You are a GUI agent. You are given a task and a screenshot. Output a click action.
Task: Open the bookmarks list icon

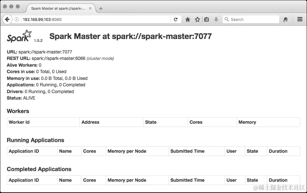[206, 19]
